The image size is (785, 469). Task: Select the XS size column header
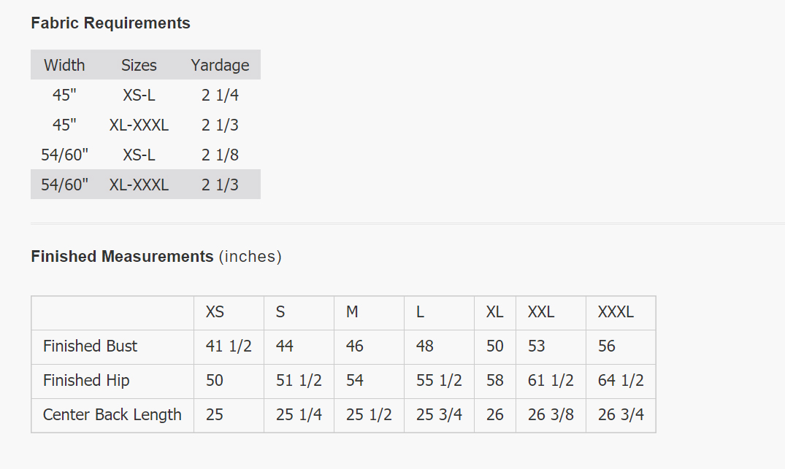215,312
